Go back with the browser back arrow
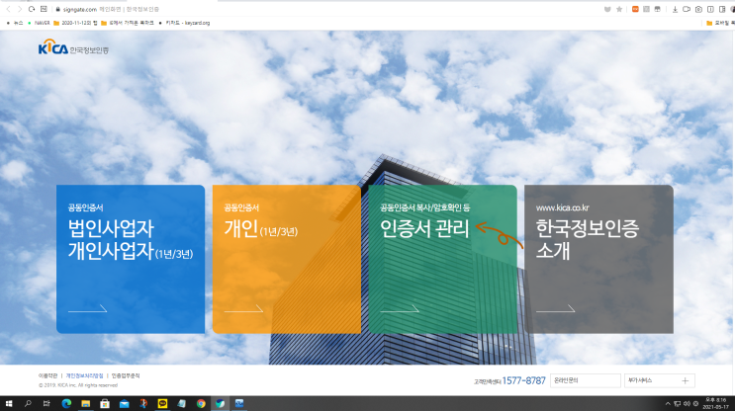This screenshot has width=735, height=411. pos(8,9)
